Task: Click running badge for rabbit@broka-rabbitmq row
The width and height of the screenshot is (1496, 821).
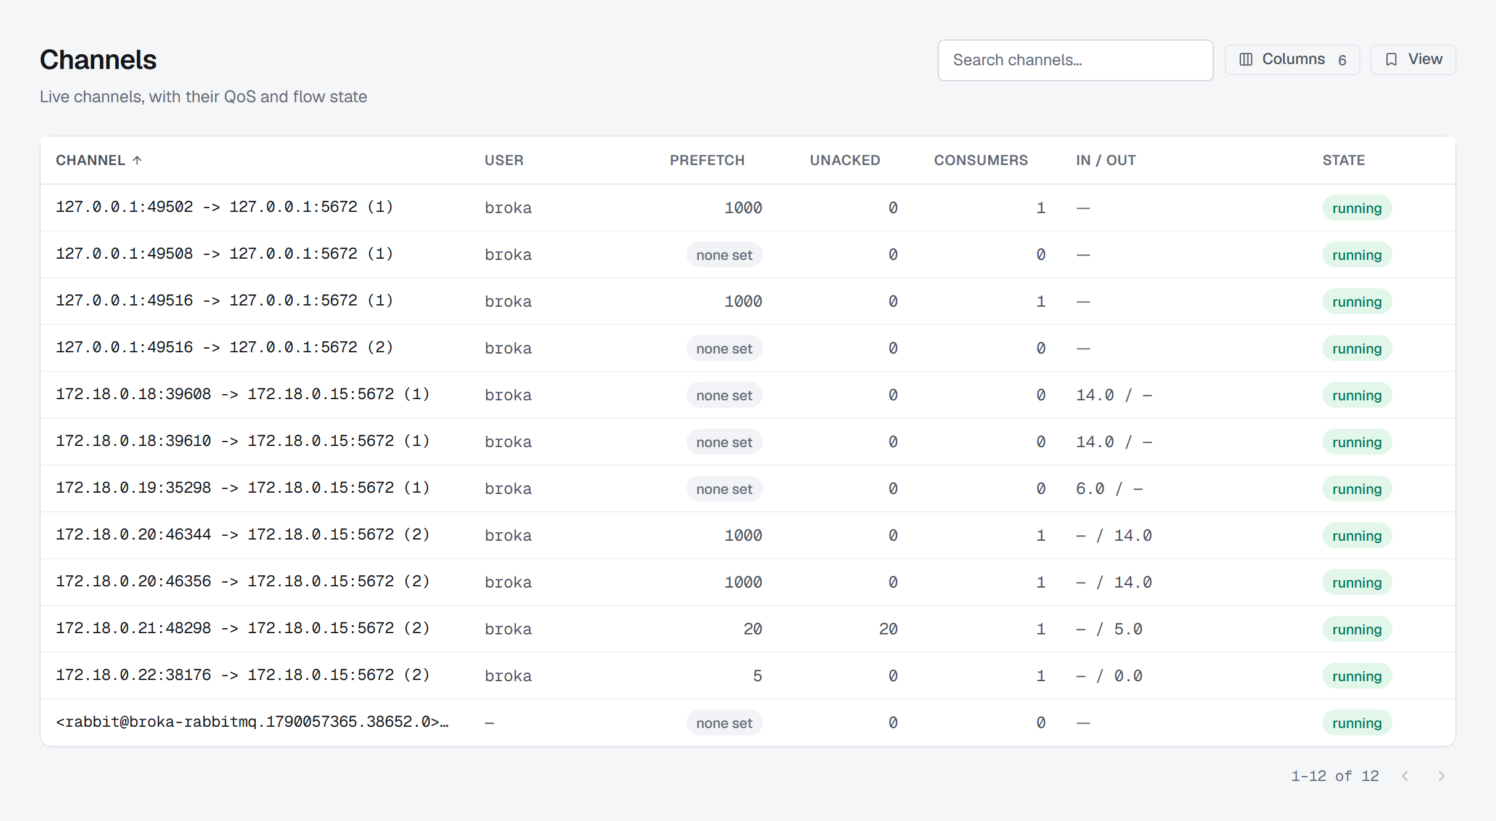Action: (1357, 723)
